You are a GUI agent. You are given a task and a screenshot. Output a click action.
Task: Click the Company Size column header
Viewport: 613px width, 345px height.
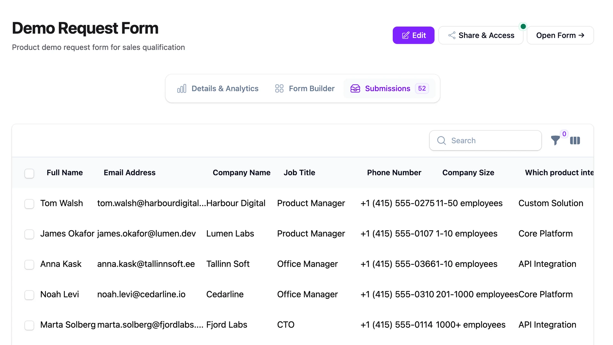[x=468, y=172]
